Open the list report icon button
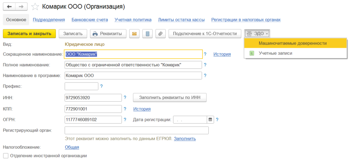Viewport: 351px width, 159px height. pos(147,34)
